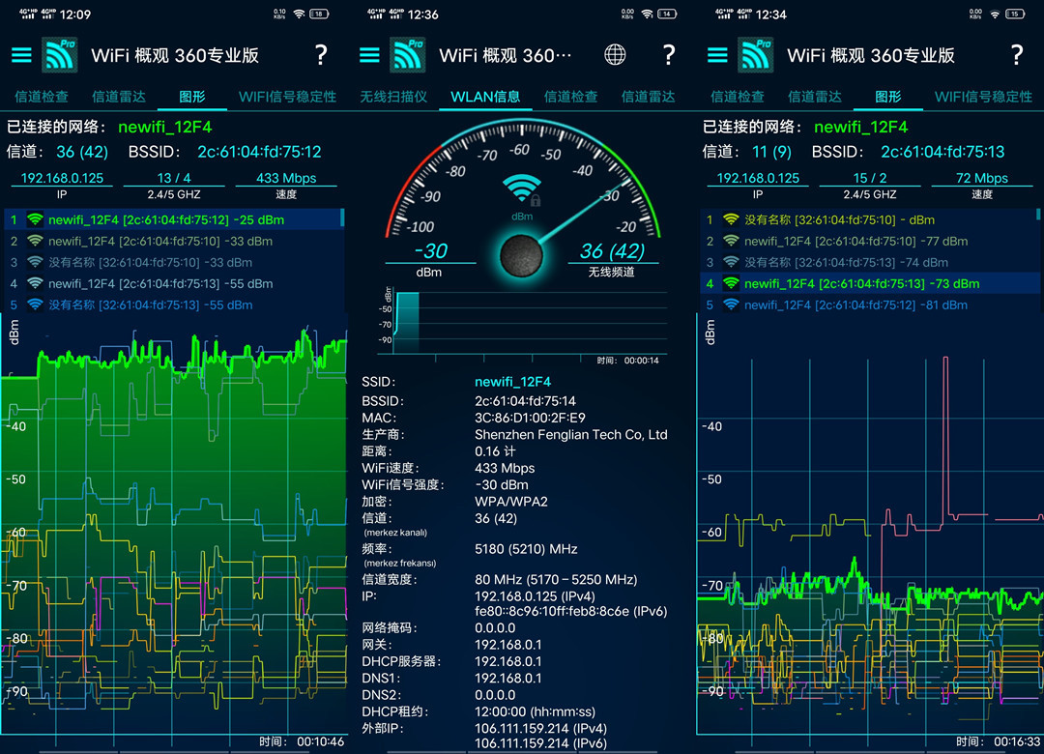The height and width of the screenshot is (754, 1044).
Task: Open WIFI信号稳定性 tab in left screen
Action: [288, 97]
